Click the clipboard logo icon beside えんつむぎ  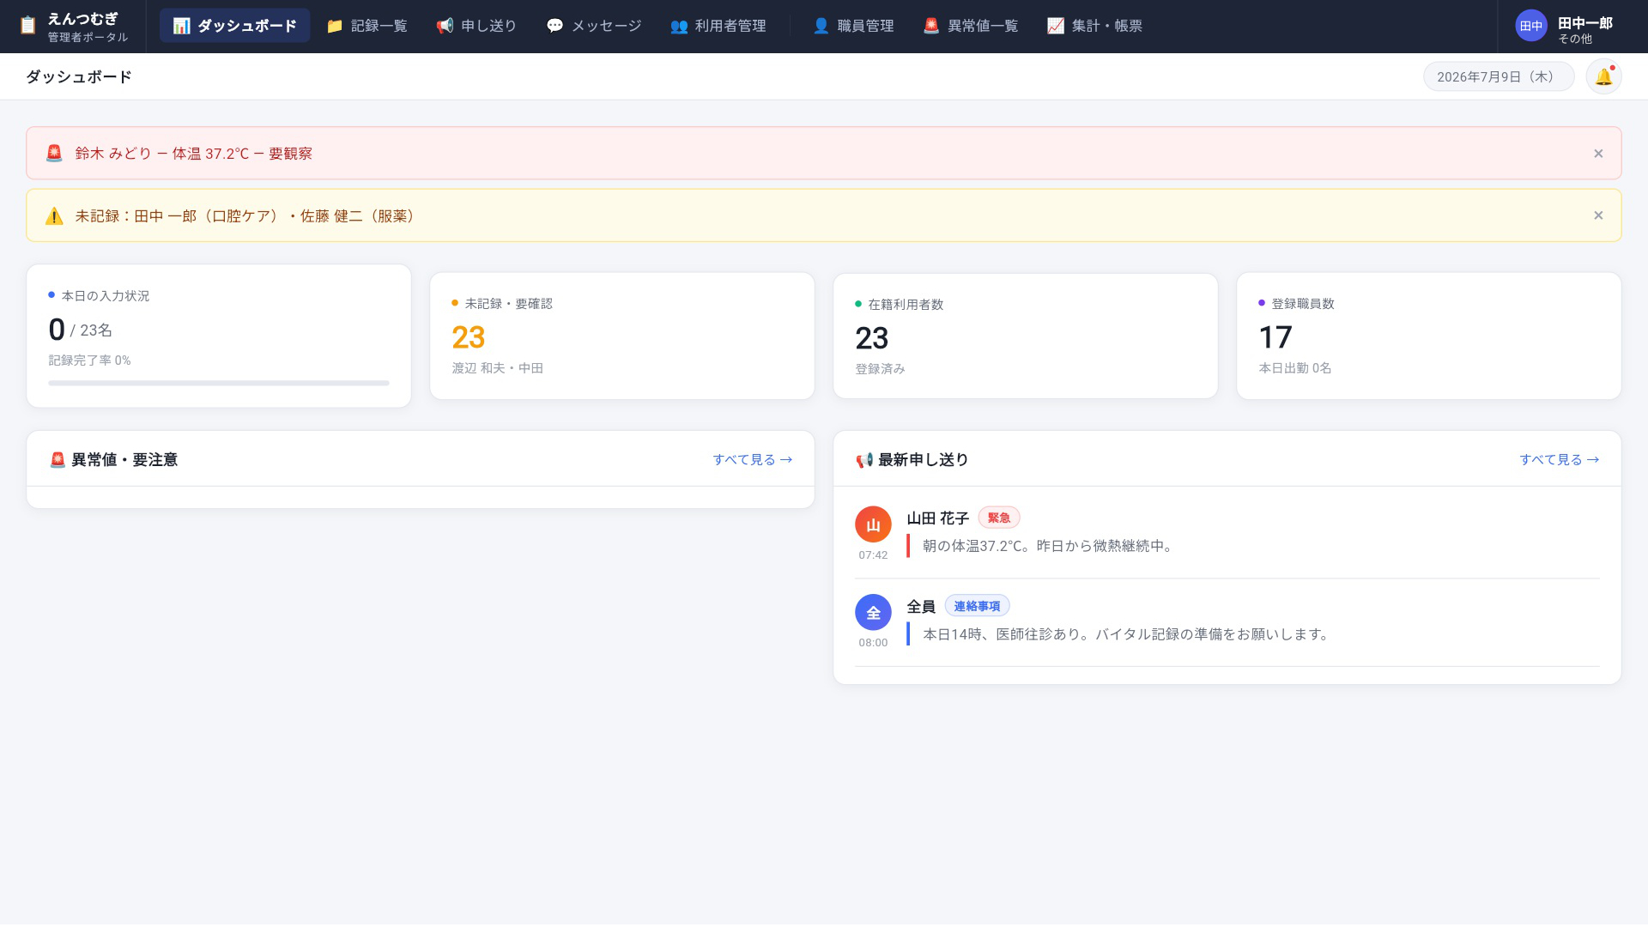coord(27,26)
